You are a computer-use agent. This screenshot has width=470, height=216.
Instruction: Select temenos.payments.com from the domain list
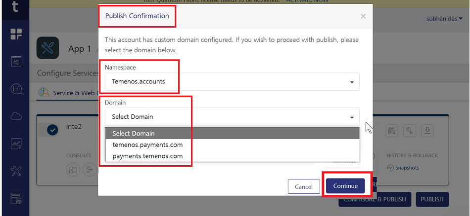click(233, 145)
